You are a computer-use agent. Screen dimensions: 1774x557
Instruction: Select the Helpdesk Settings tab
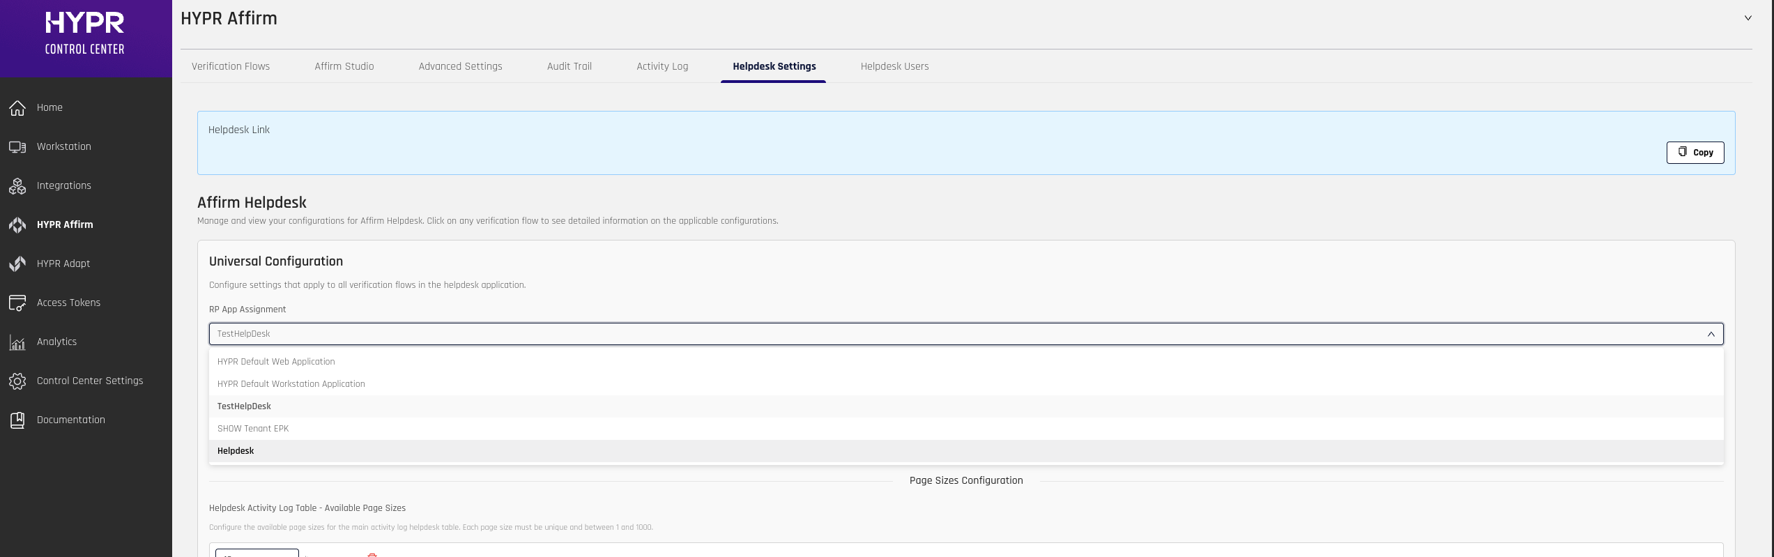(774, 66)
